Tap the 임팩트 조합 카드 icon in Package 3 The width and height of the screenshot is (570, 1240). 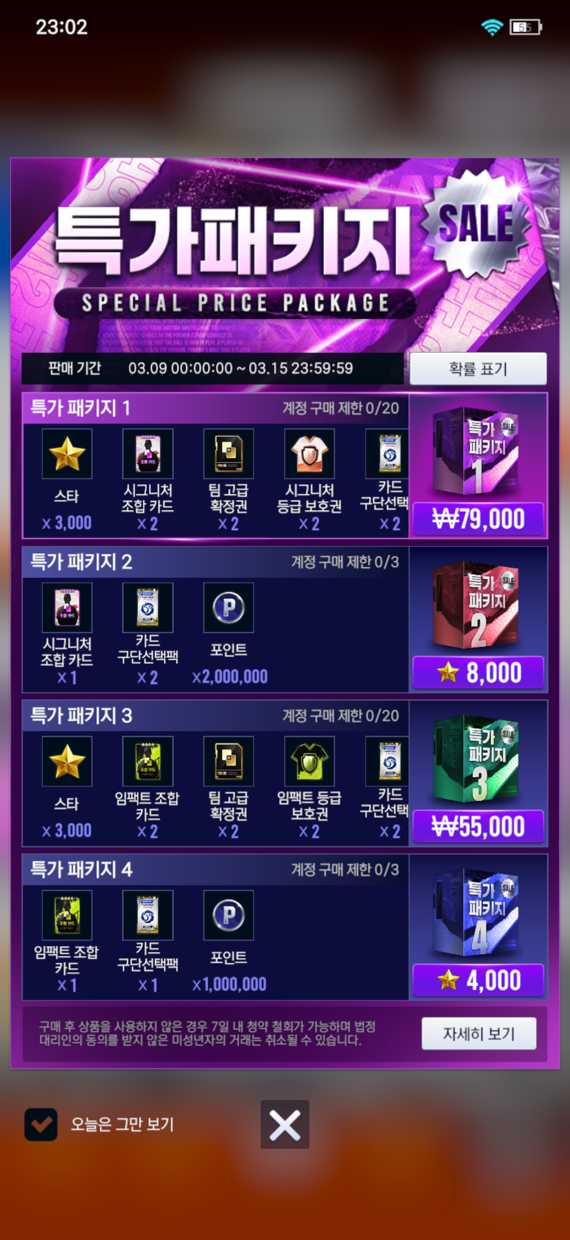tap(147, 761)
